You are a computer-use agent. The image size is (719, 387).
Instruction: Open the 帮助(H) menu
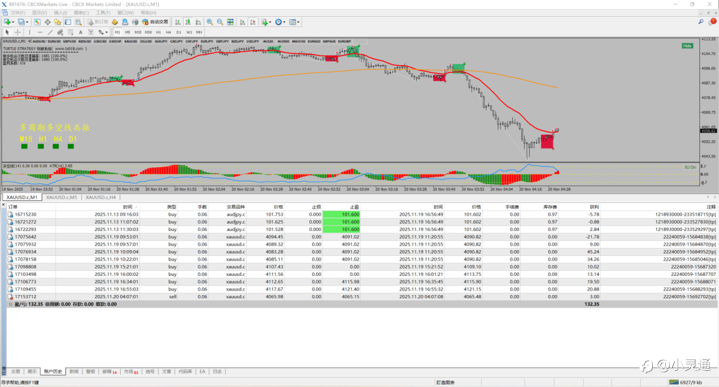tap(148, 12)
